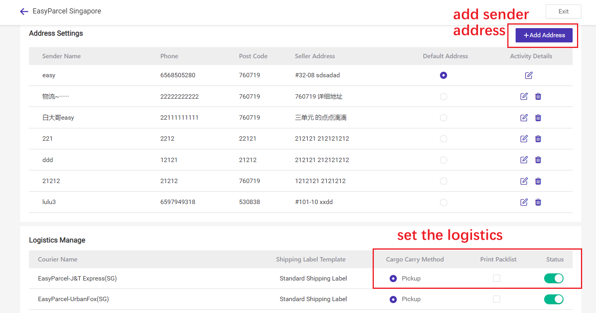This screenshot has height=313, width=596.
Task: Select Pickup for EasyParcel-J&T Express(SG)
Action: [393, 279]
